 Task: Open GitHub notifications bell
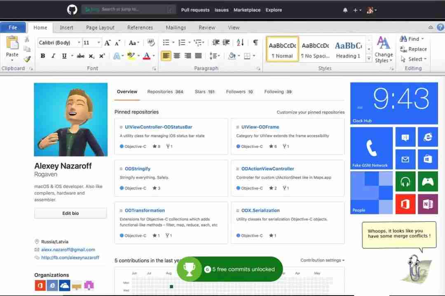[x=345, y=10]
